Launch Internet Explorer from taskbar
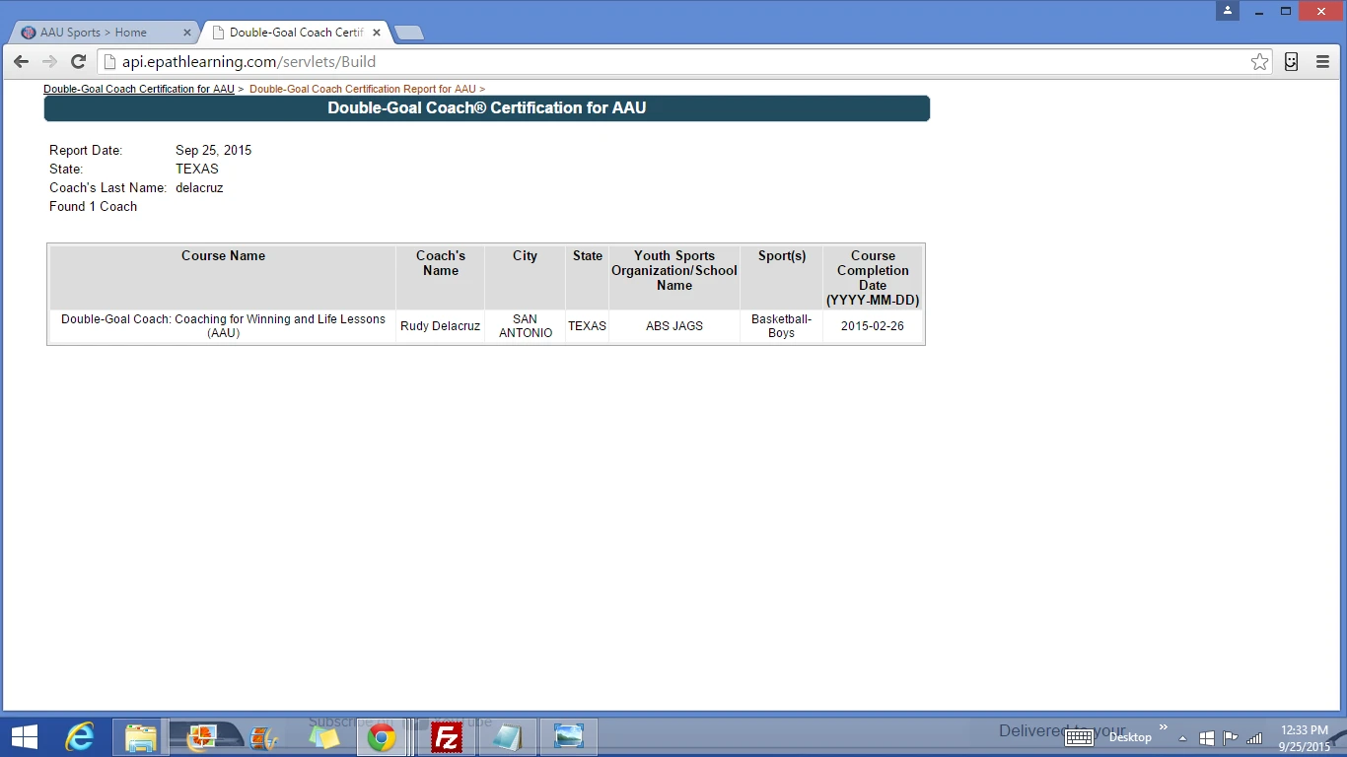Viewport: 1347px width, 757px height. pos(80,737)
